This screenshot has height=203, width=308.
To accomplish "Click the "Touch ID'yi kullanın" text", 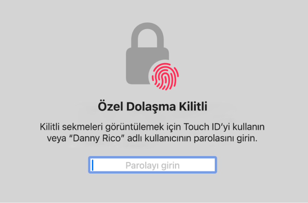I will [x=224, y=127].
